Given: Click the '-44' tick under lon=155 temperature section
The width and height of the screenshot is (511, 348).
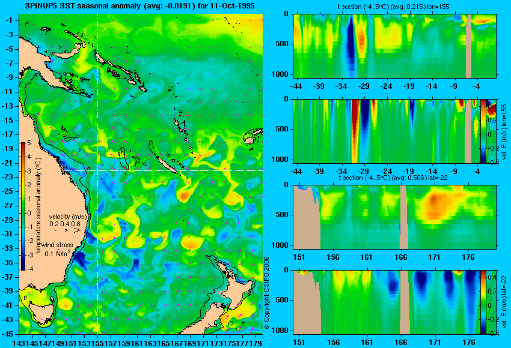Looking at the screenshot, I should (x=296, y=86).
